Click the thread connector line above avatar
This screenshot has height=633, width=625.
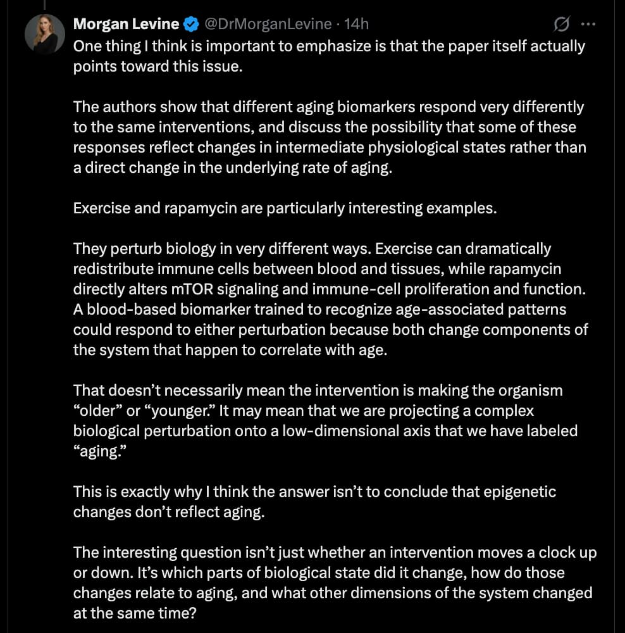click(44, 4)
